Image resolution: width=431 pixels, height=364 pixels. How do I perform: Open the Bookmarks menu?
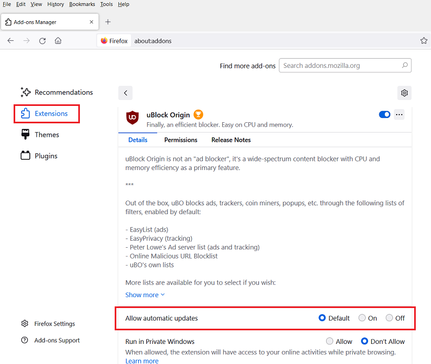82,4
